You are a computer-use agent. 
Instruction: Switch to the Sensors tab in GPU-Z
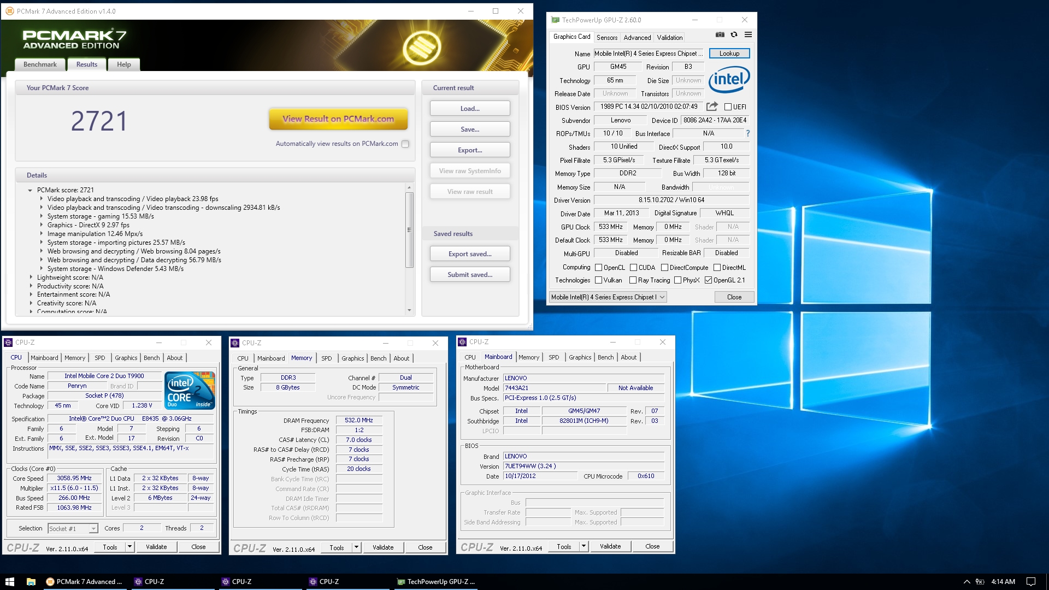(x=607, y=38)
